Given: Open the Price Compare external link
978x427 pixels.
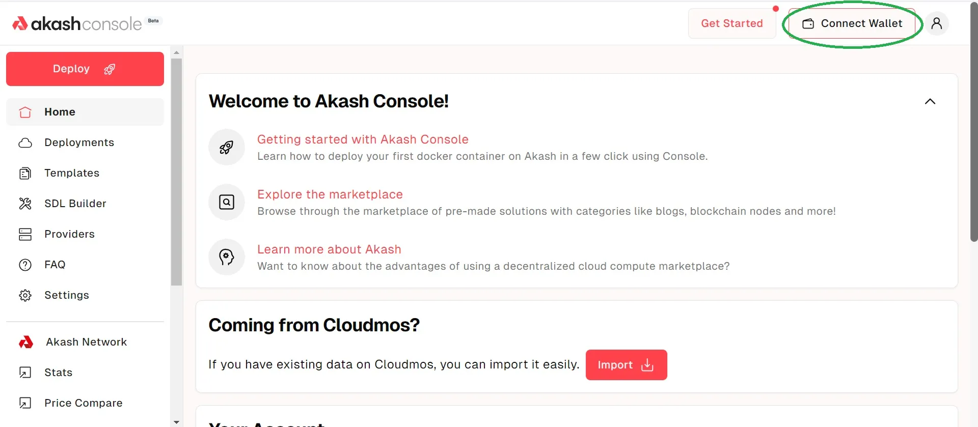Looking at the screenshot, I should (x=83, y=403).
